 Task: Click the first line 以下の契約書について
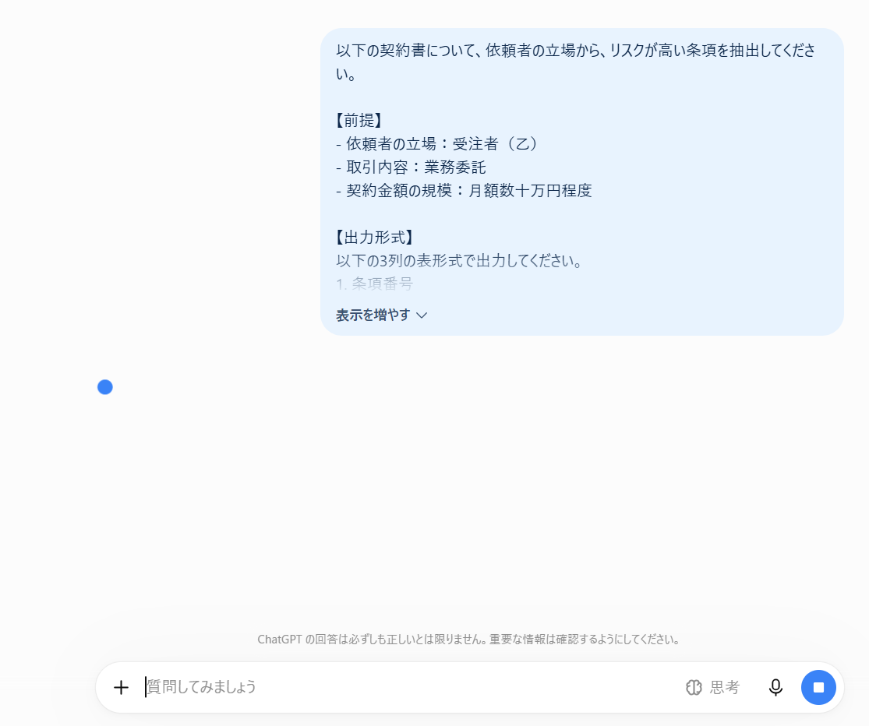pyautogui.click(x=577, y=51)
